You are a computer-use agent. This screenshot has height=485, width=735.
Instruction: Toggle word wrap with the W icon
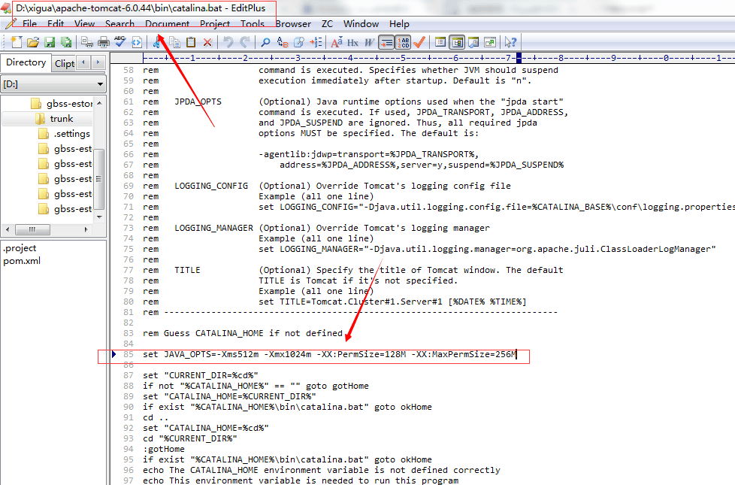[369, 42]
